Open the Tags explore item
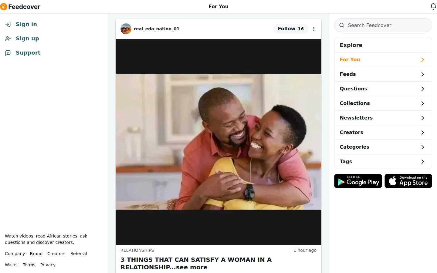437x273 pixels. pos(383,162)
